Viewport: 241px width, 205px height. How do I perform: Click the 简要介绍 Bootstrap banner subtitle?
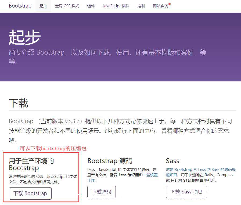(x=107, y=57)
